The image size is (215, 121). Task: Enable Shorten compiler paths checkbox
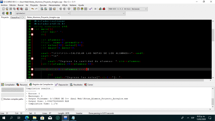3,99
